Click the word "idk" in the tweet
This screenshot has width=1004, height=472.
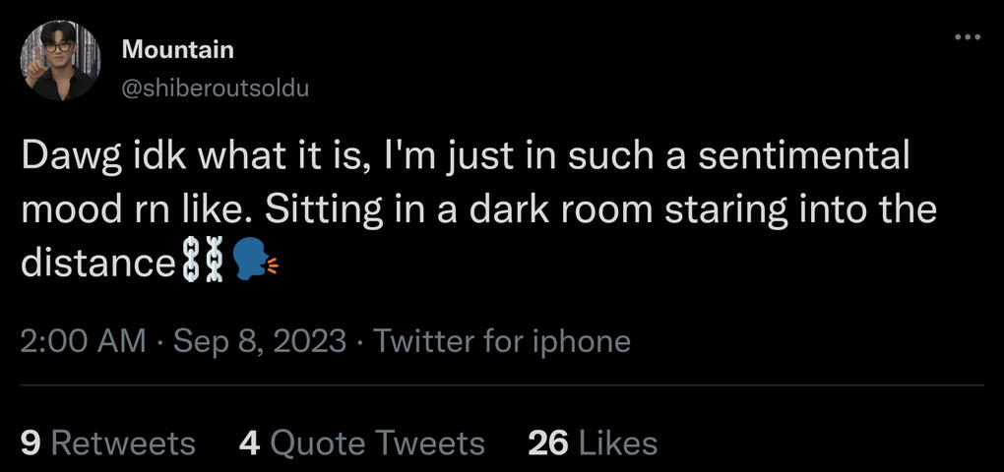(148, 156)
